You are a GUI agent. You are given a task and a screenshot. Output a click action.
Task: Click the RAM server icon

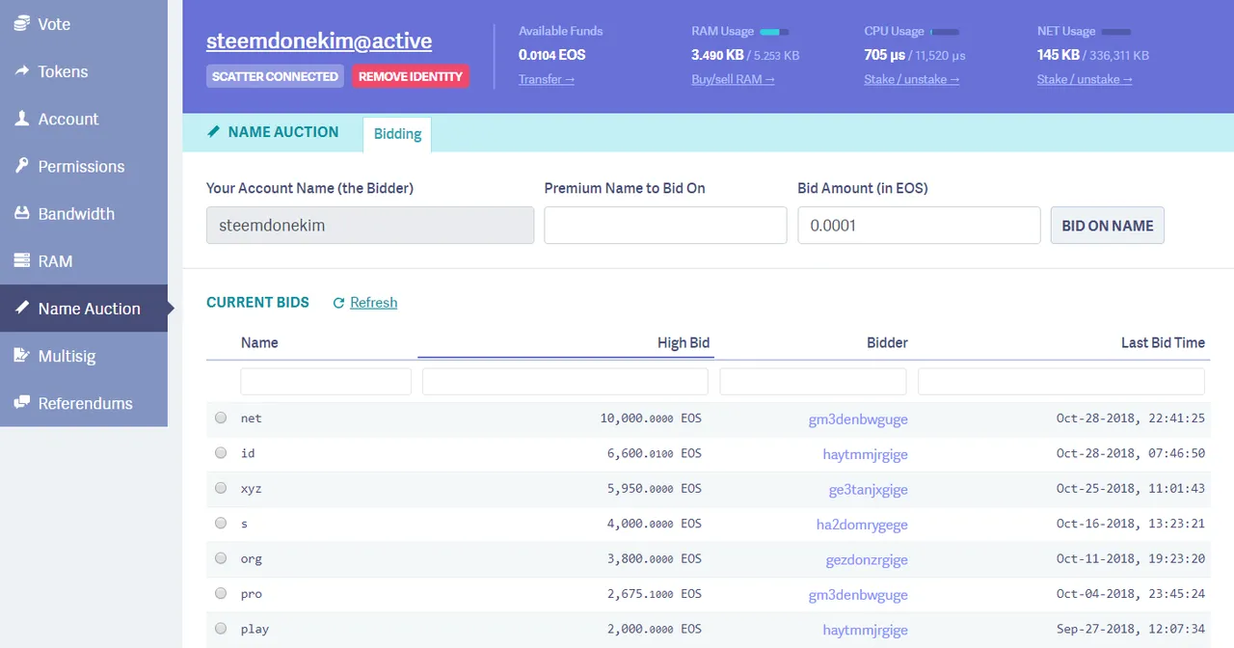coord(21,260)
